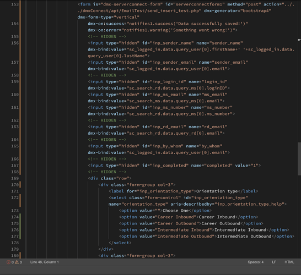Change line ending via 'LF'
The width and height of the screenshot is (301, 275).
pyautogui.click(x=274, y=262)
